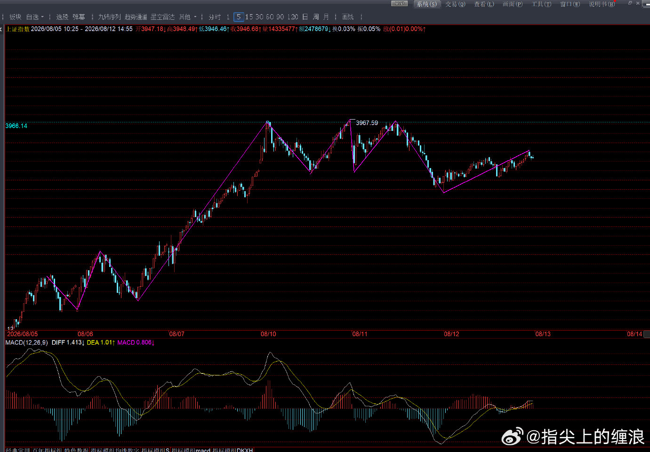
Task: Open the 工具(T) menu
Action: pos(541,4)
